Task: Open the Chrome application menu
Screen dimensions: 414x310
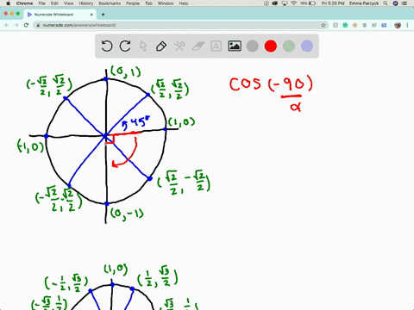Action: 24,3
